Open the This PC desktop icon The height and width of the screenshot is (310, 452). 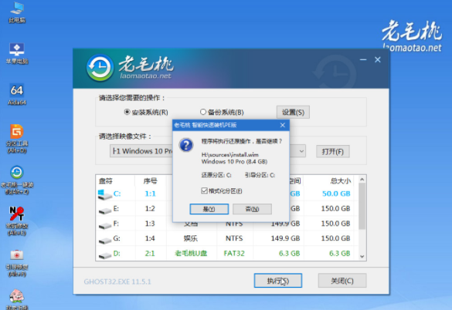[17, 12]
